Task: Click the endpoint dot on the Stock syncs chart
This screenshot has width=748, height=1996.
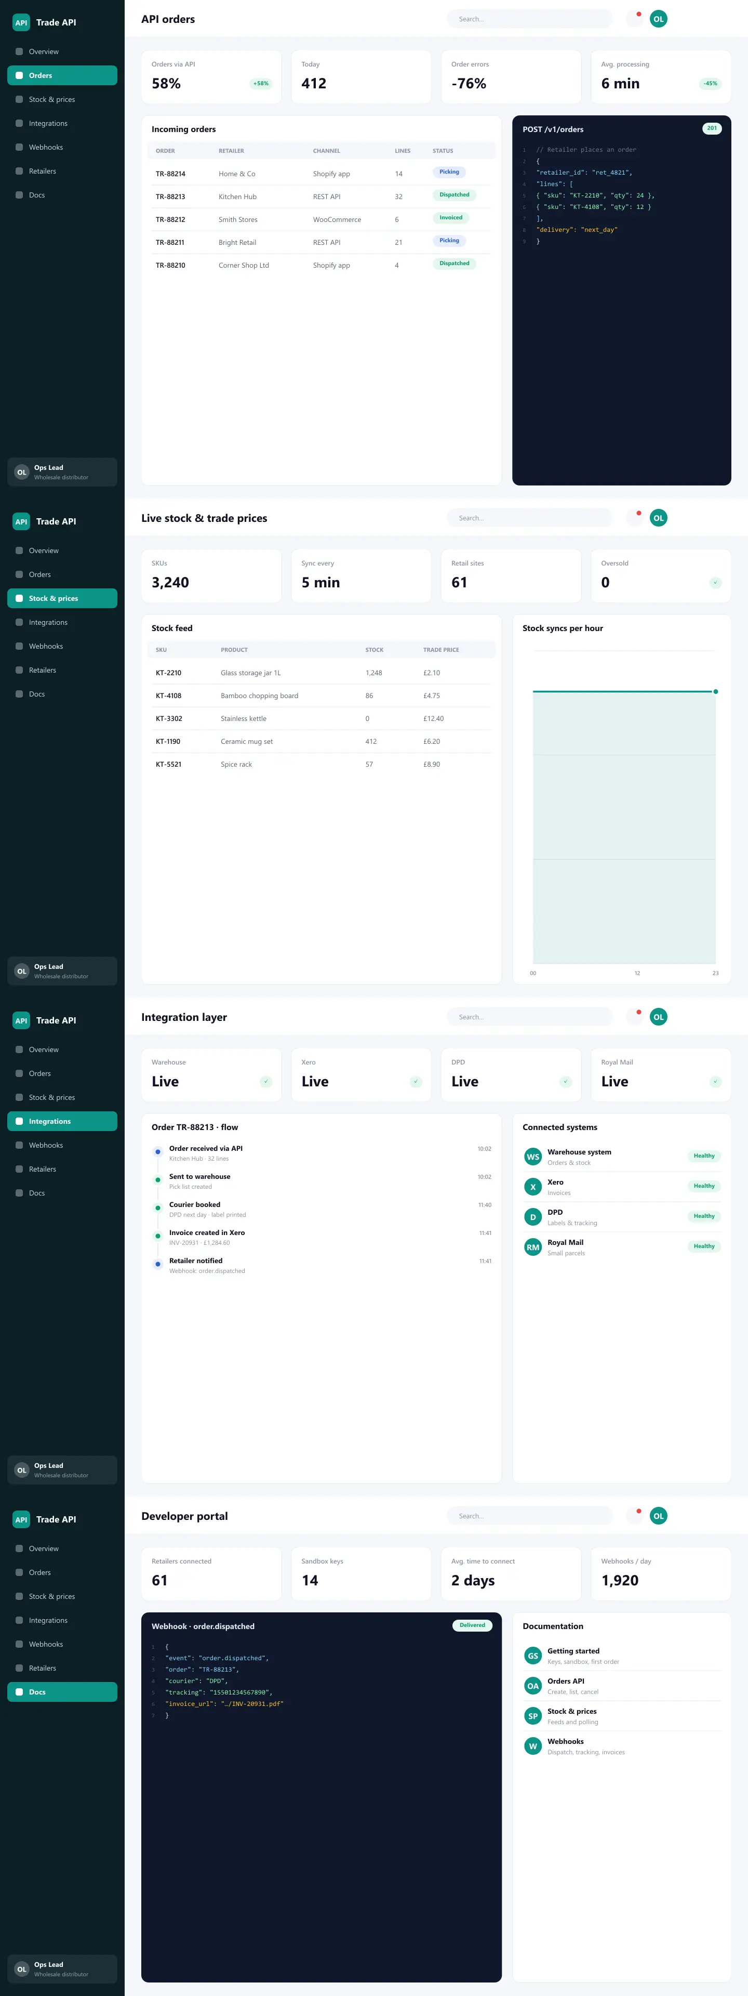Action: tap(715, 691)
